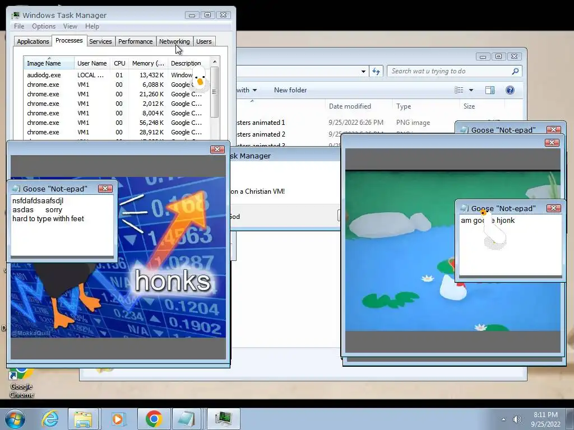Viewport: 574px width, 430px height.
Task: Click the Explorer change view icon
Action: [x=459, y=90]
